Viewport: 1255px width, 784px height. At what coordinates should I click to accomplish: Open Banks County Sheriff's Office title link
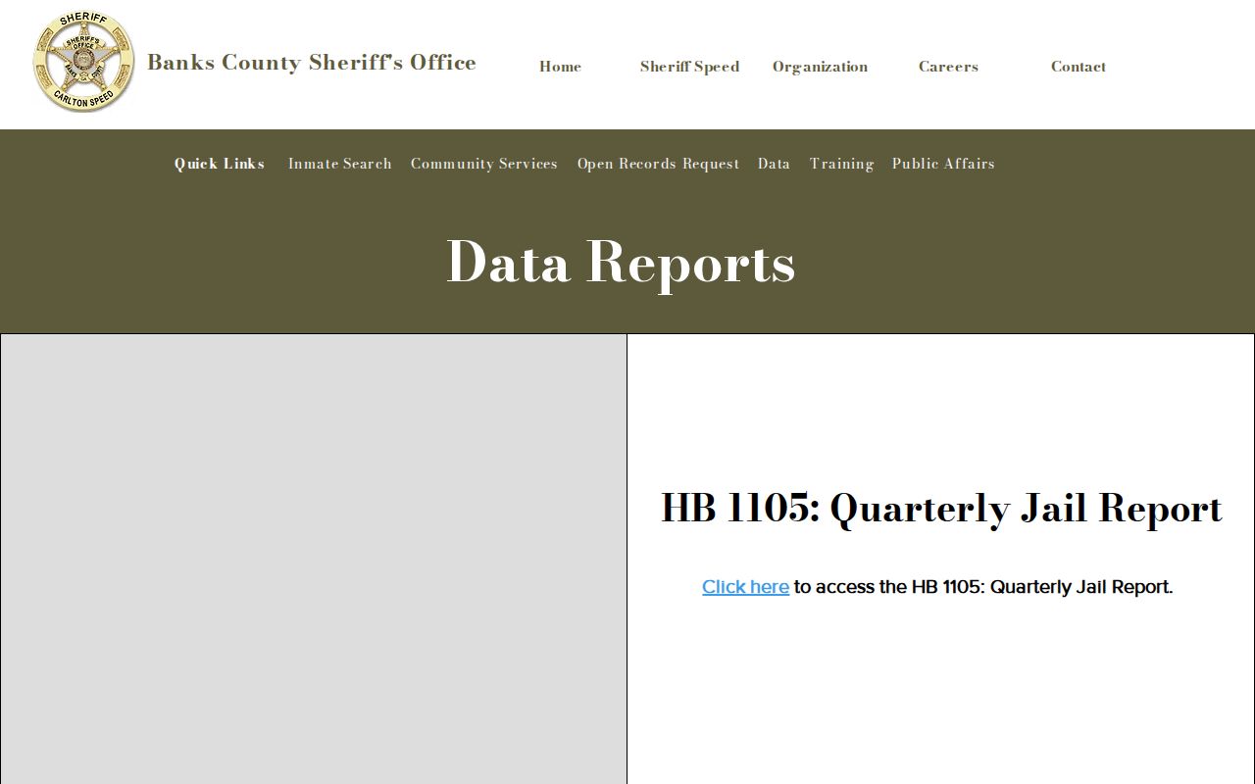(x=312, y=63)
